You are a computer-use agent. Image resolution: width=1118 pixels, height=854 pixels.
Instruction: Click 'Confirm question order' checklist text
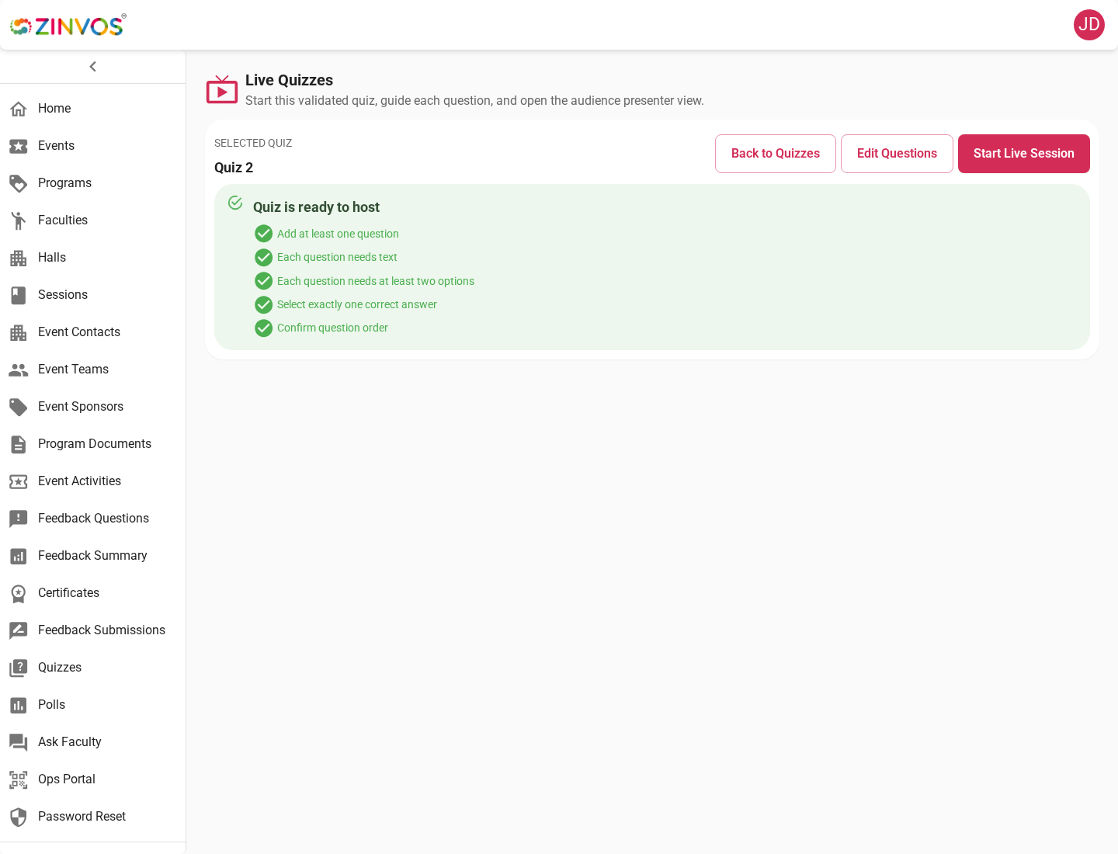pyautogui.click(x=332, y=328)
